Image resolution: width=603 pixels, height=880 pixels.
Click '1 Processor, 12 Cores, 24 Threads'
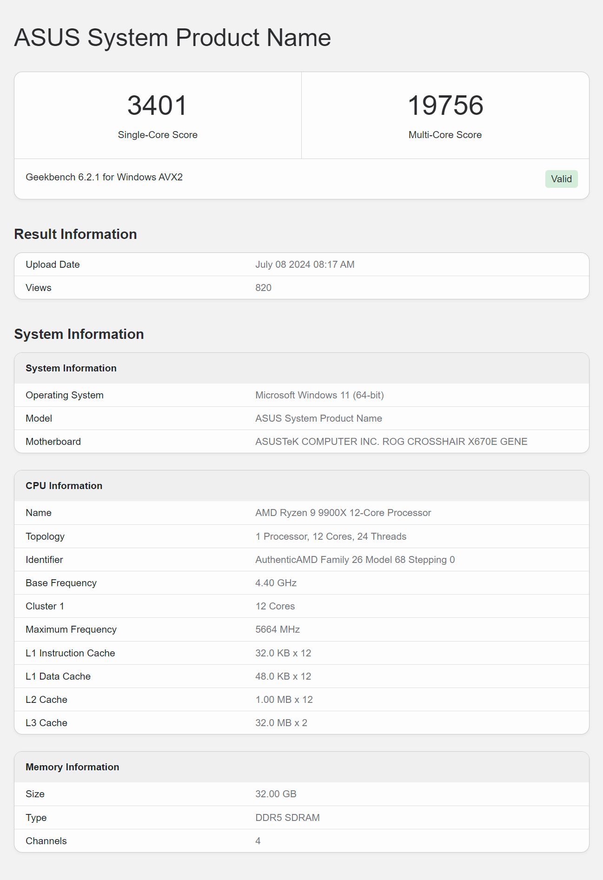click(x=331, y=536)
